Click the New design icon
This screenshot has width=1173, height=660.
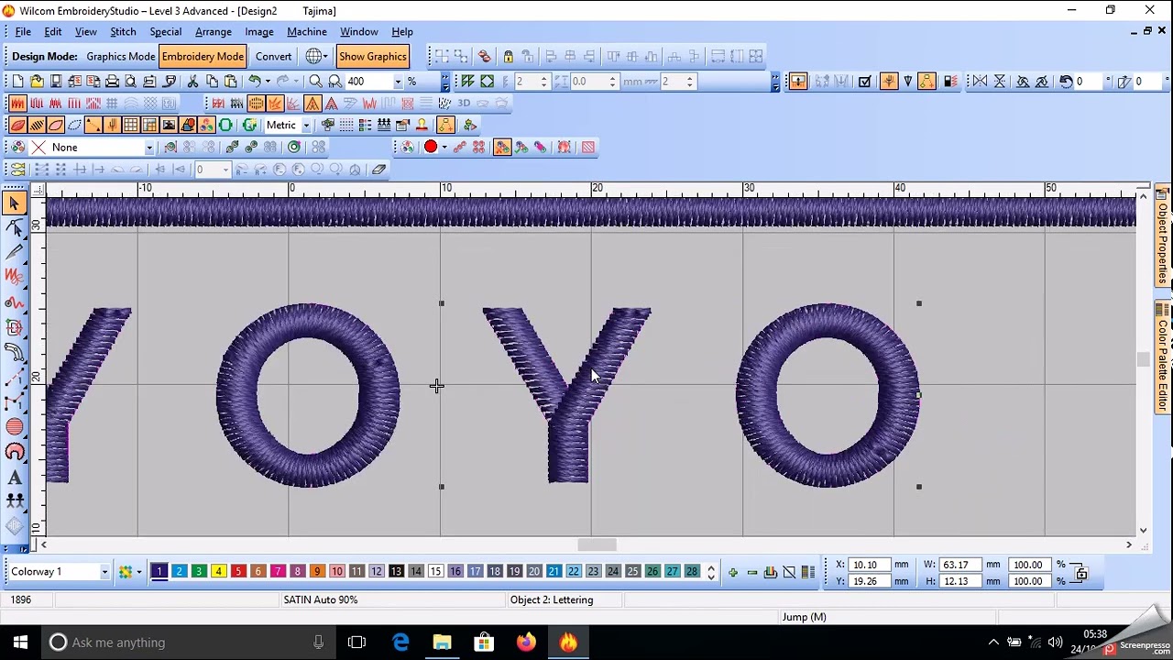(x=17, y=82)
